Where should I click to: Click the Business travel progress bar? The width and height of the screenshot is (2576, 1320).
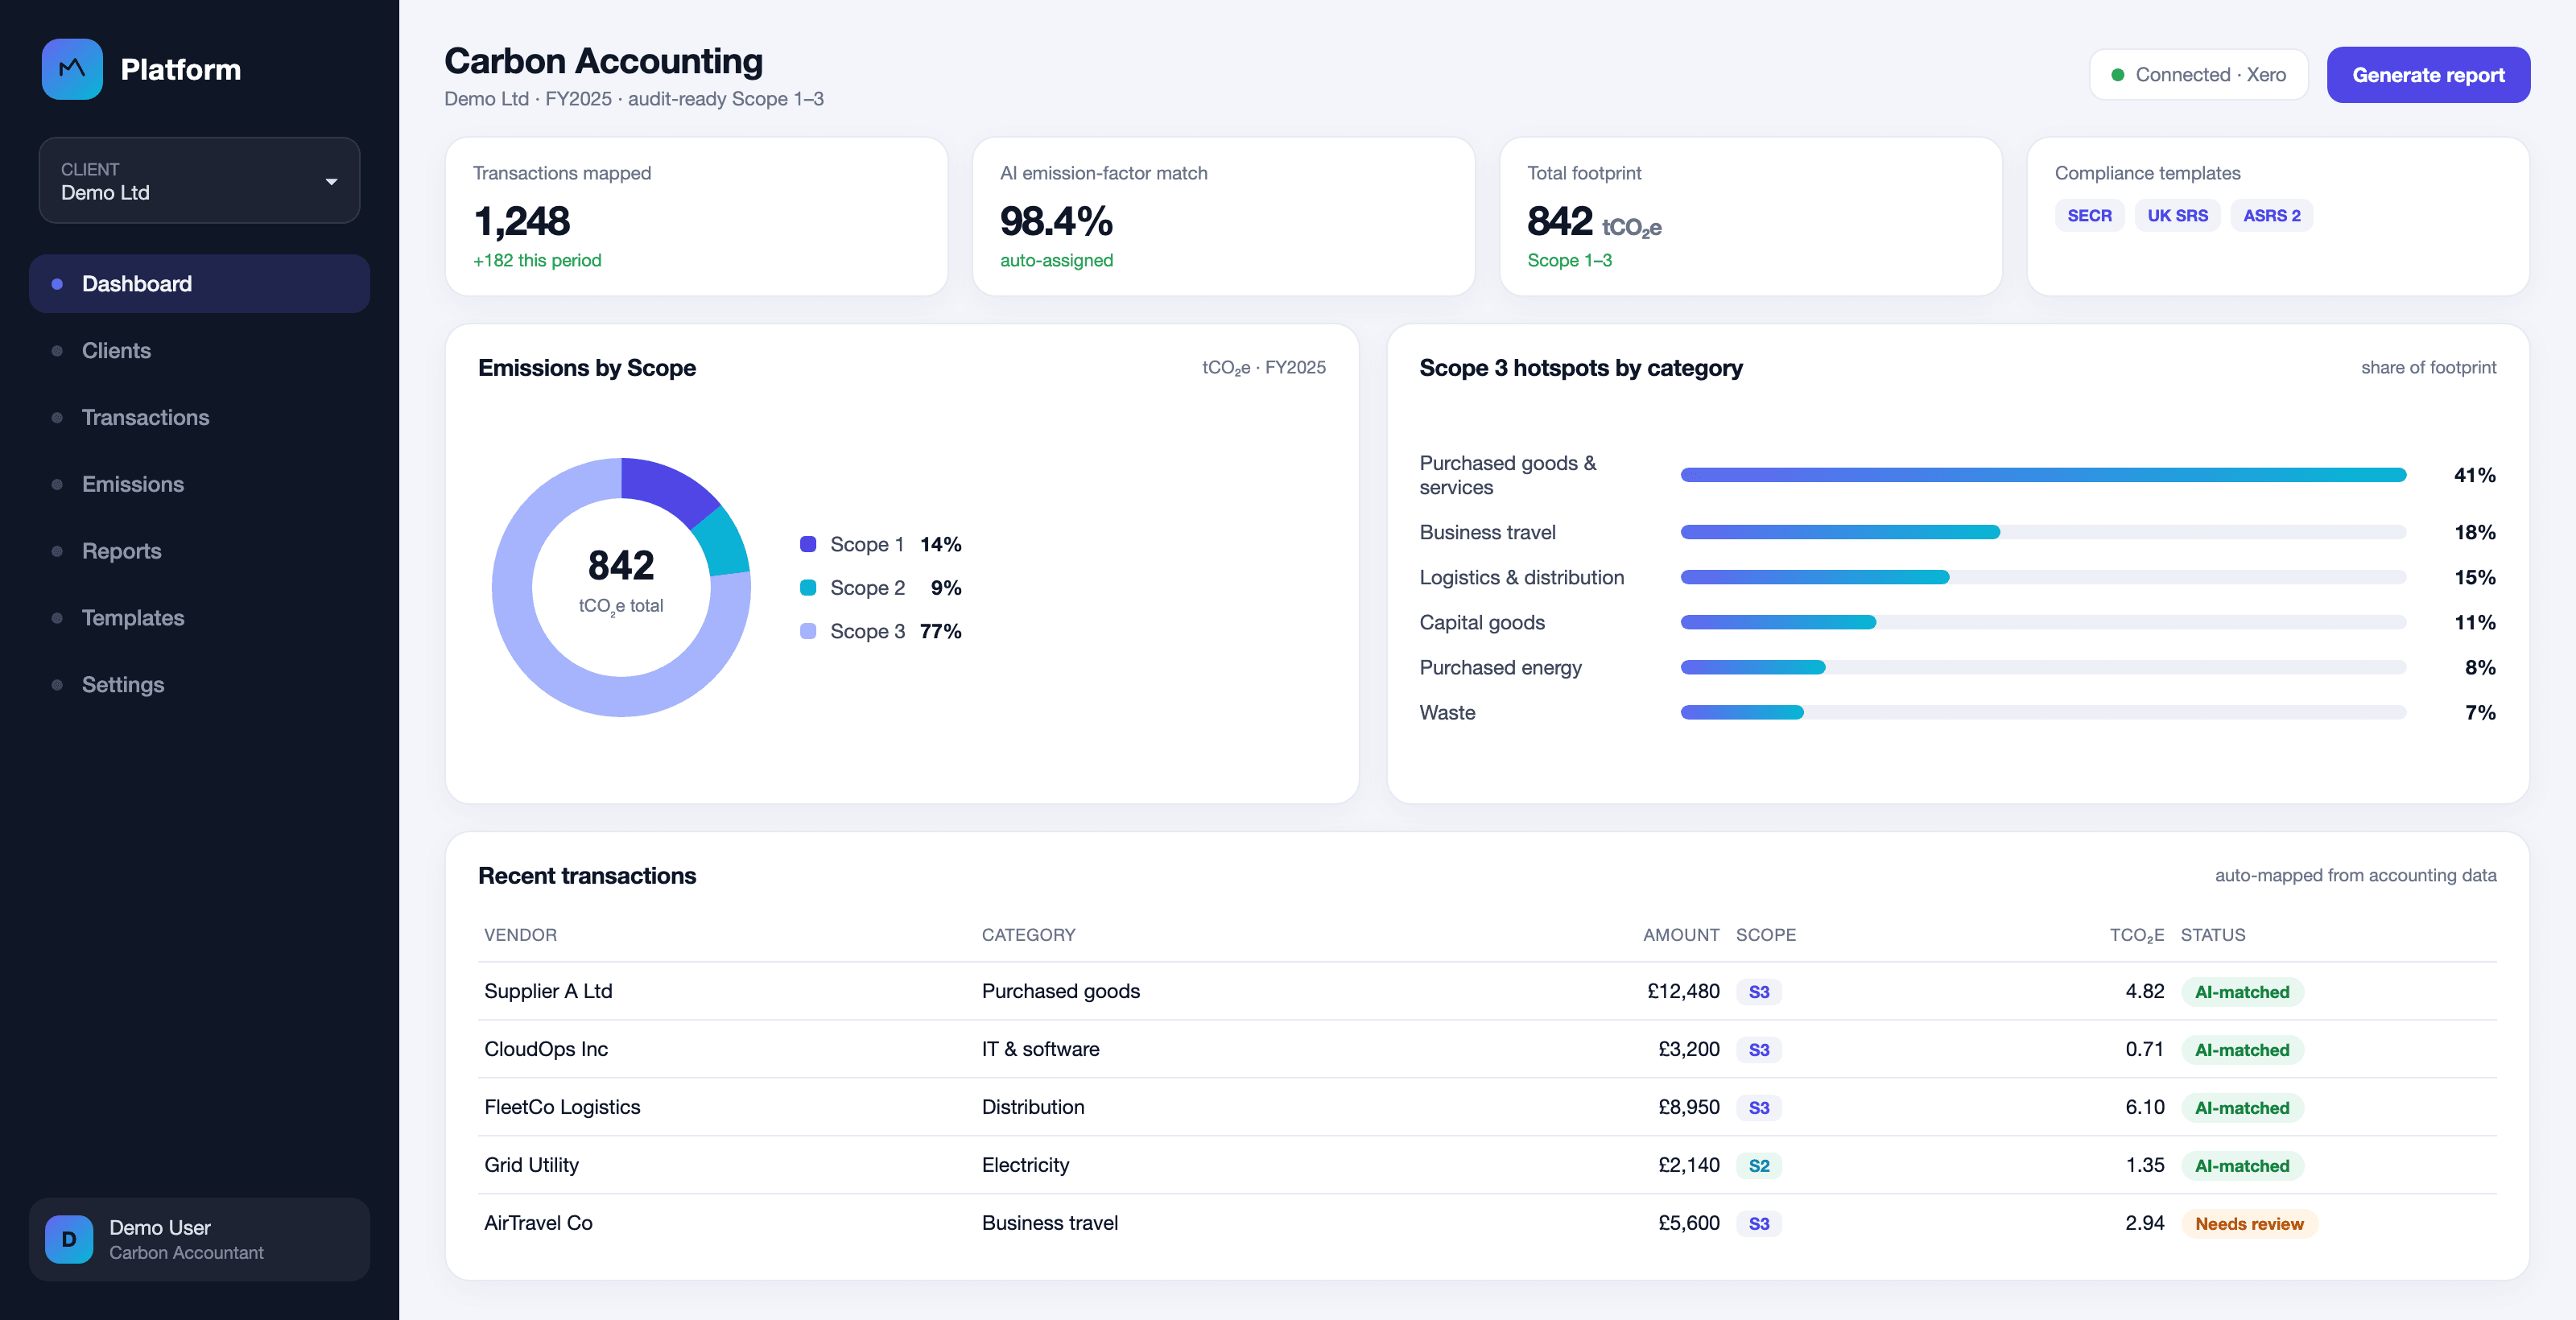2043,532
